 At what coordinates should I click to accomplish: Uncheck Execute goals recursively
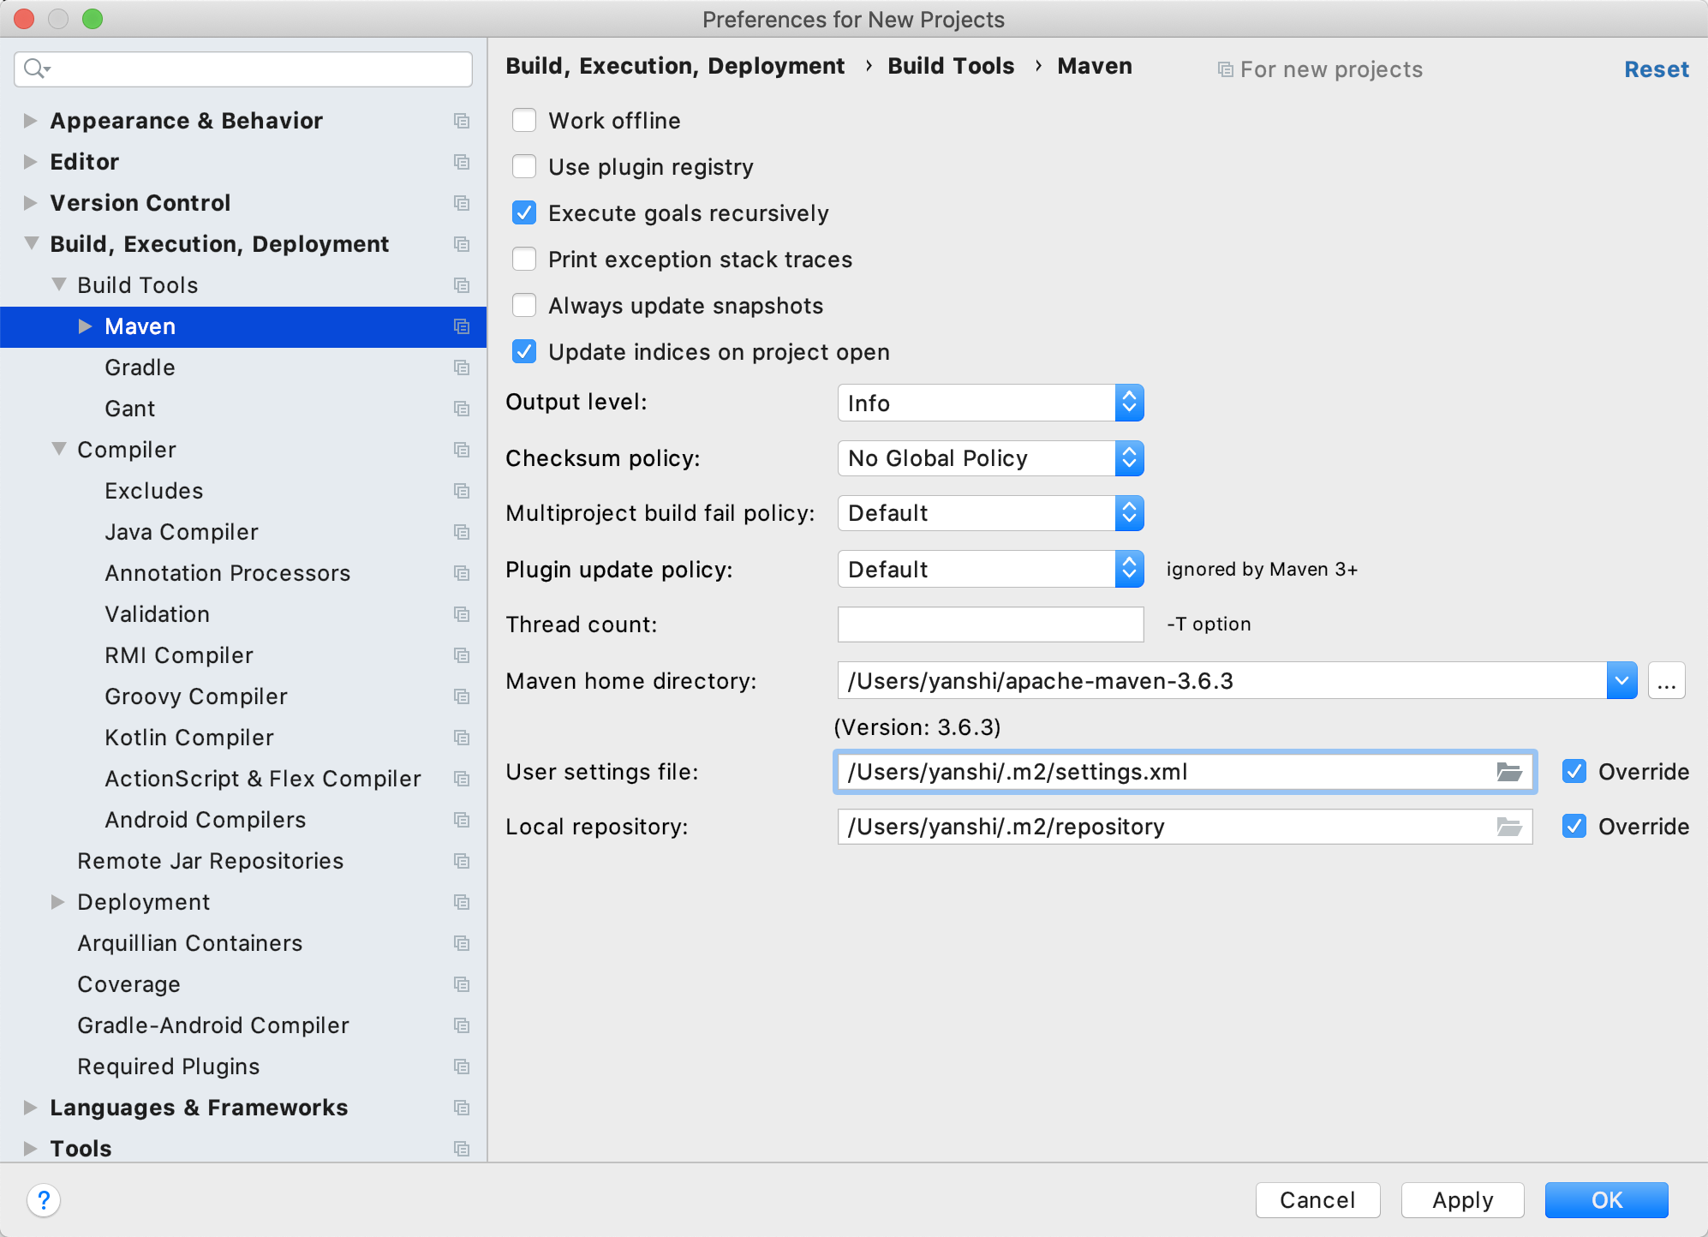pyautogui.click(x=524, y=212)
